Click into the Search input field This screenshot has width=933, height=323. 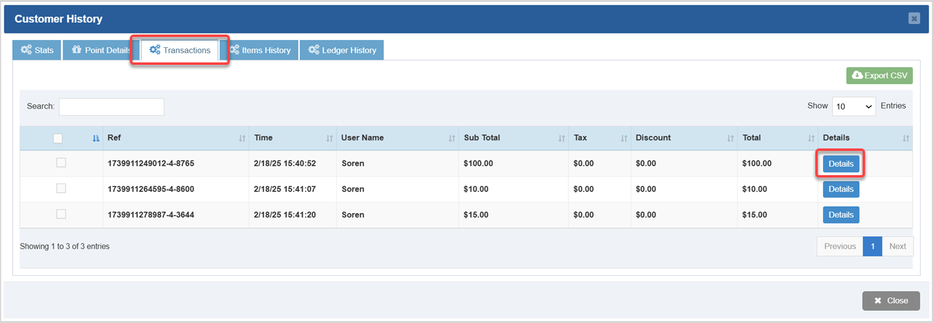[112, 107]
